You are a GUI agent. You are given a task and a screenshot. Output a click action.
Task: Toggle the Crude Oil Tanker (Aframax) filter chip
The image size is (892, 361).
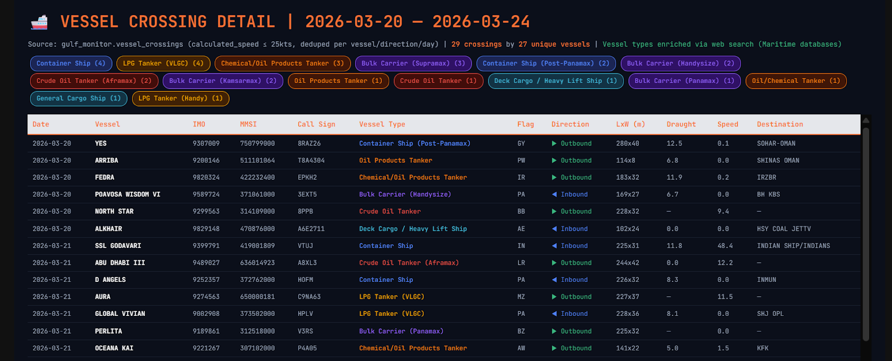click(94, 81)
